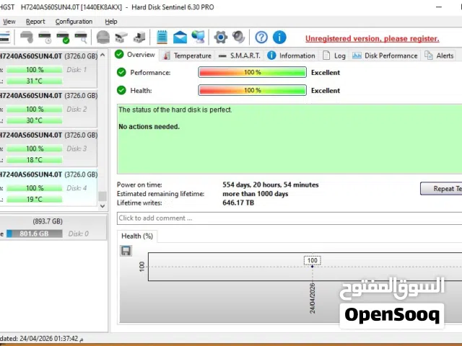Image resolution: width=462 pixels, height=346 pixels.
Task: Click the status bar update timestamp
Action: (x=41, y=339)
